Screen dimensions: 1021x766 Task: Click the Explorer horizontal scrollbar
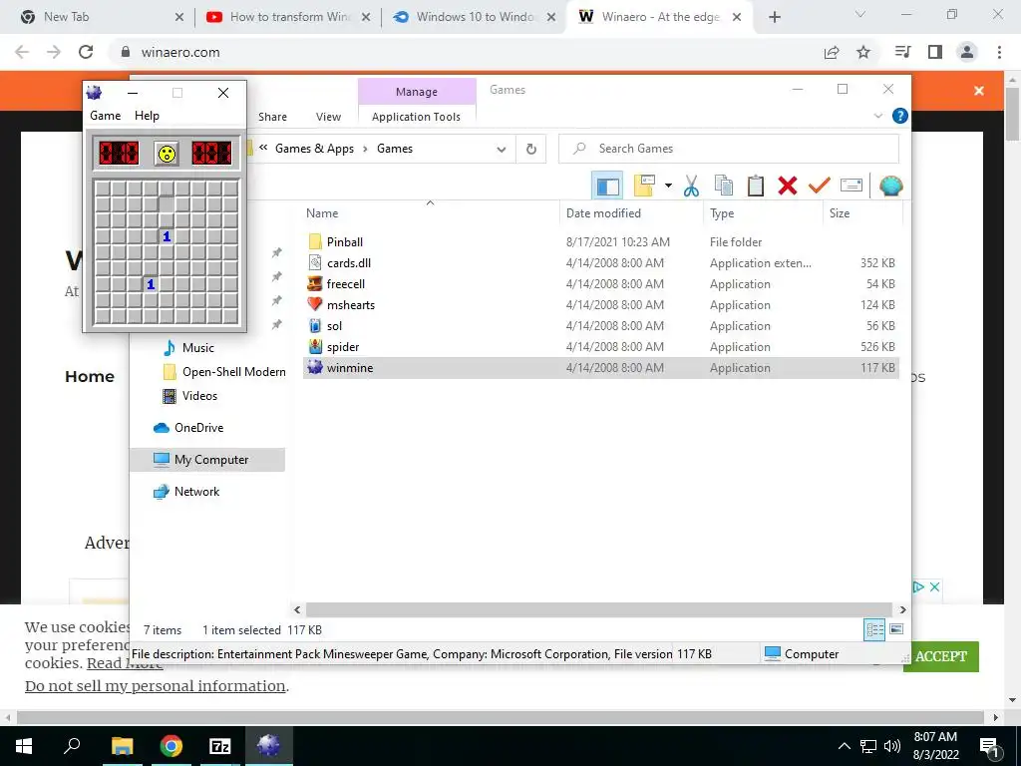(x=598, y=609)
